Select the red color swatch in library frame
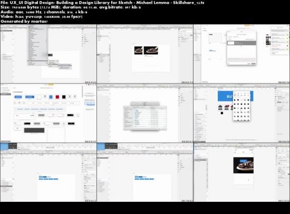 57,97
